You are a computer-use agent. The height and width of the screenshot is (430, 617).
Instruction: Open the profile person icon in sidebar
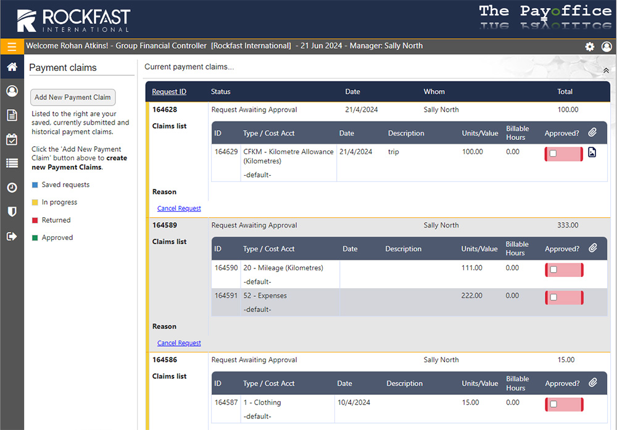(12, 91)
